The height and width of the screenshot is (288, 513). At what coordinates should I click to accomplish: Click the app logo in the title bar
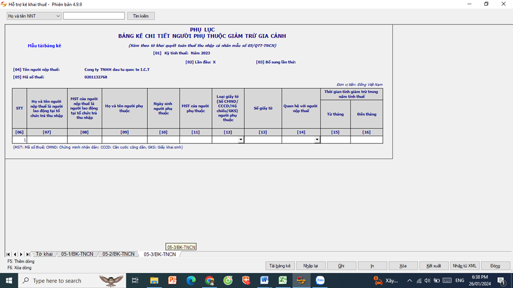coord(4,4)
